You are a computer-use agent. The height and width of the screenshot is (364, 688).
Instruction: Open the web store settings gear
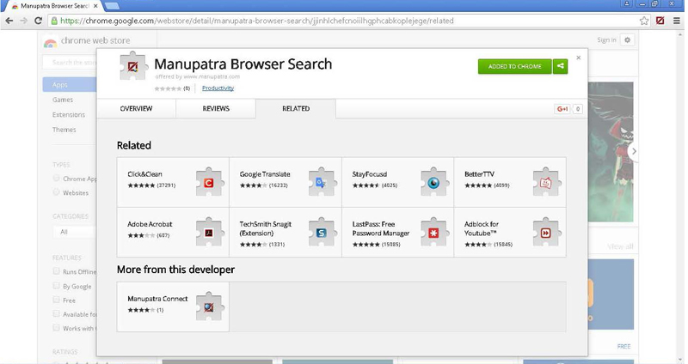tap(628, 39)
